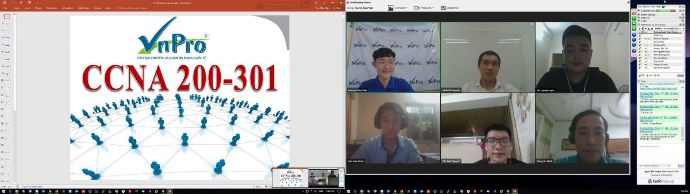
Task: Select slide 1 thumbnail in slide panel
Action: click(x=7, y=16)
